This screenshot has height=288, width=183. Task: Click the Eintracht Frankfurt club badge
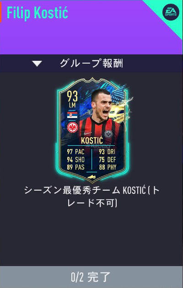(72, 128)
